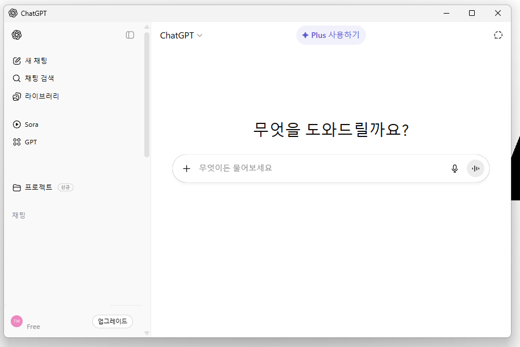Screen dimensions: 520x347
Task: Open the GPT explorer
Action: (25, 142)
